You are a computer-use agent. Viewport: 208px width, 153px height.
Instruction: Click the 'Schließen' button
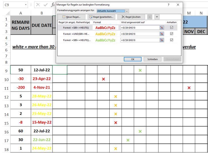152,59
